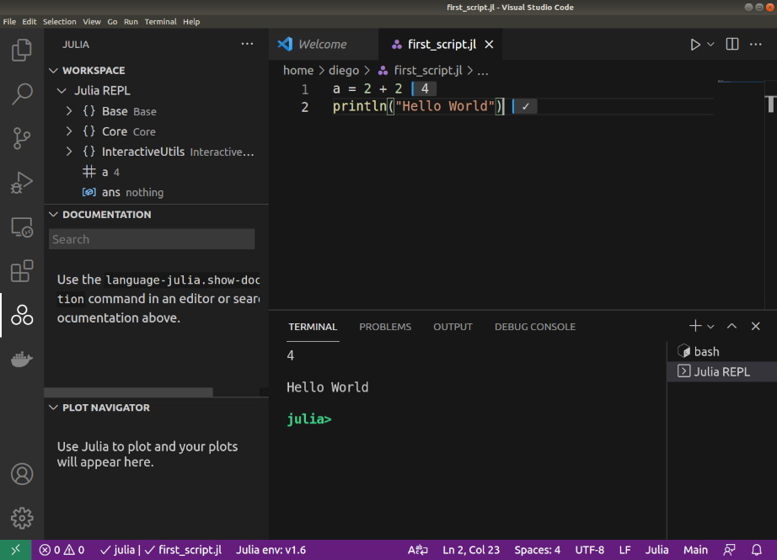The image size is (777, 560).
Task: Click 'Spaces: 4' indentation setting
Action: click(537, 550)
